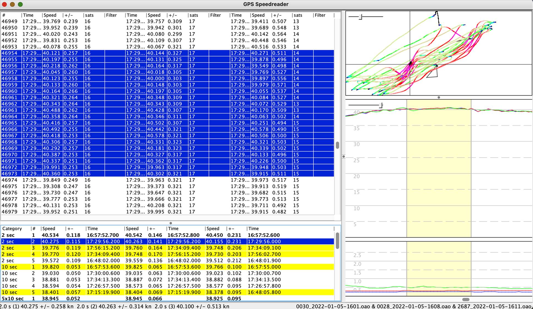
Task: Click the results table vertical scrollbar thumb
Action: (337, 240)
